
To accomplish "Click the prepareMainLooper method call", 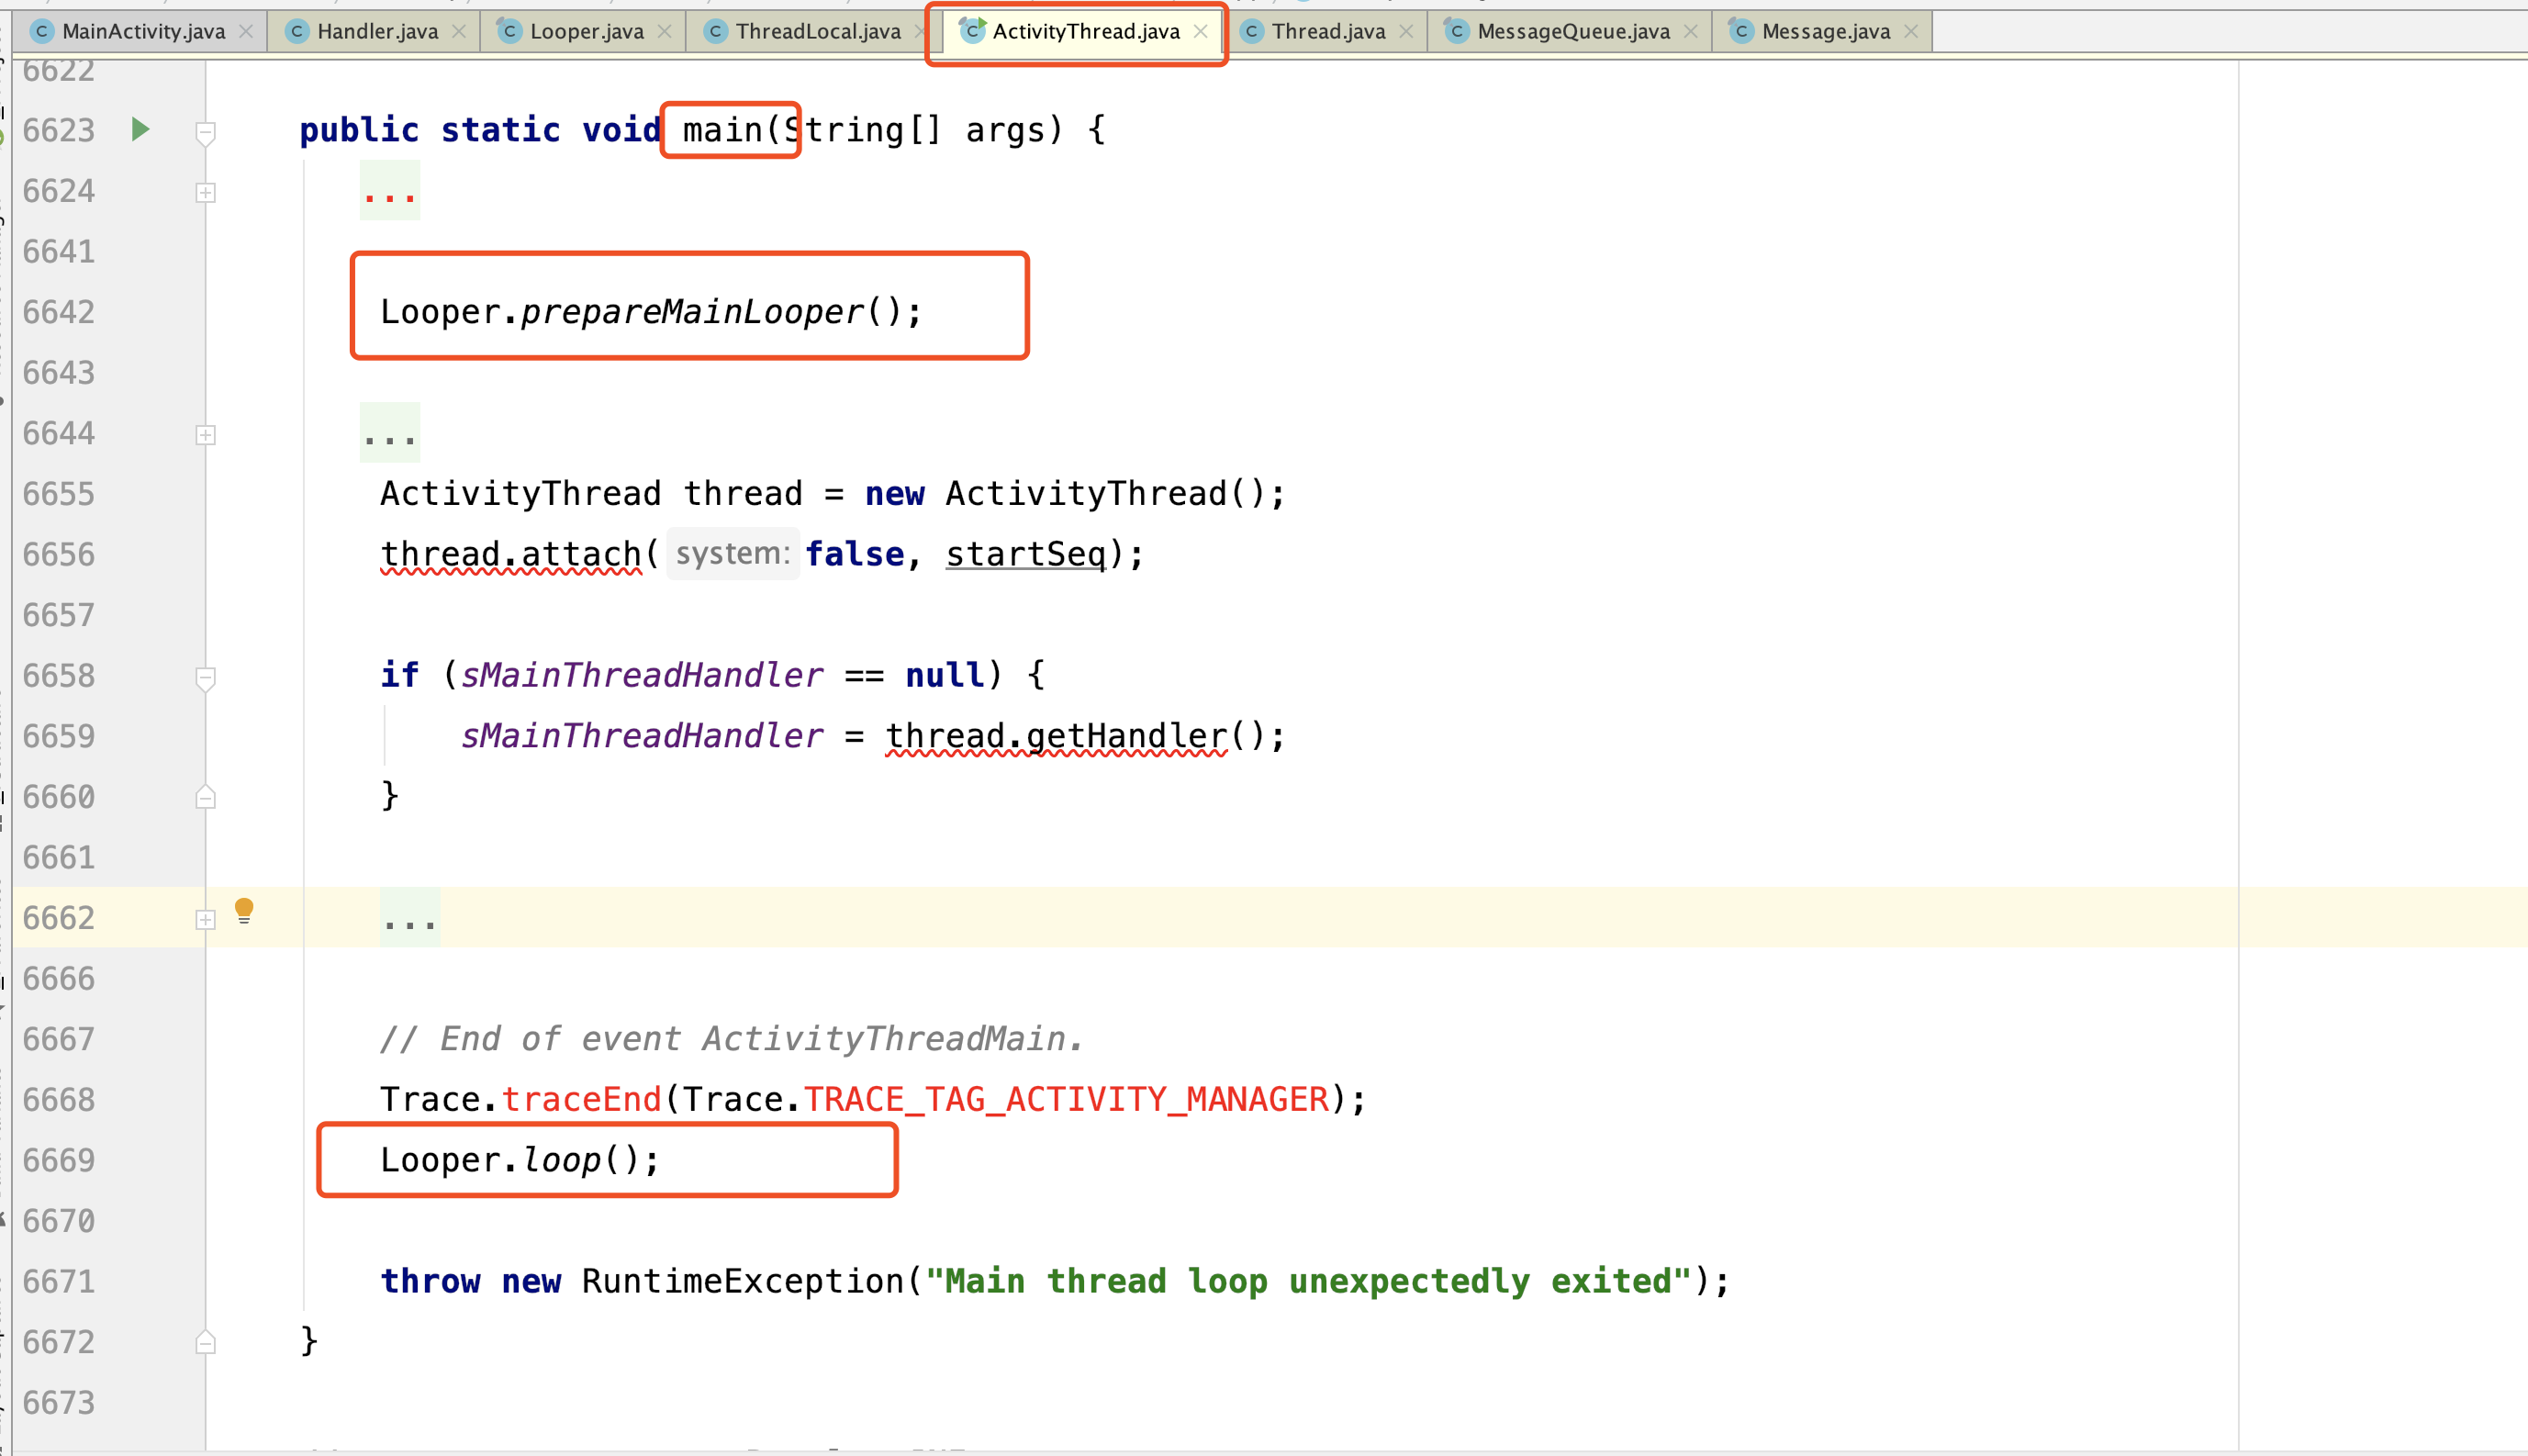I will point(692,312).
